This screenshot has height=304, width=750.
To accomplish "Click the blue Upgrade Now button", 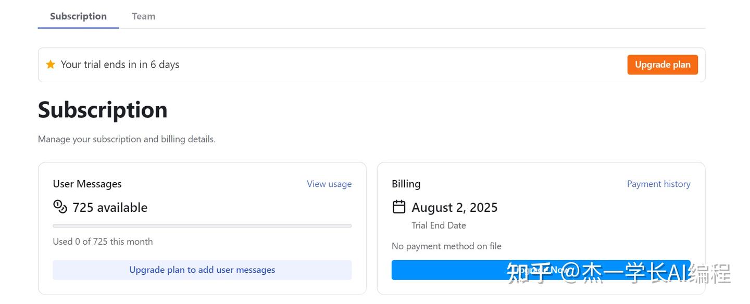I will pyautogui.click(x=541, y=270).
